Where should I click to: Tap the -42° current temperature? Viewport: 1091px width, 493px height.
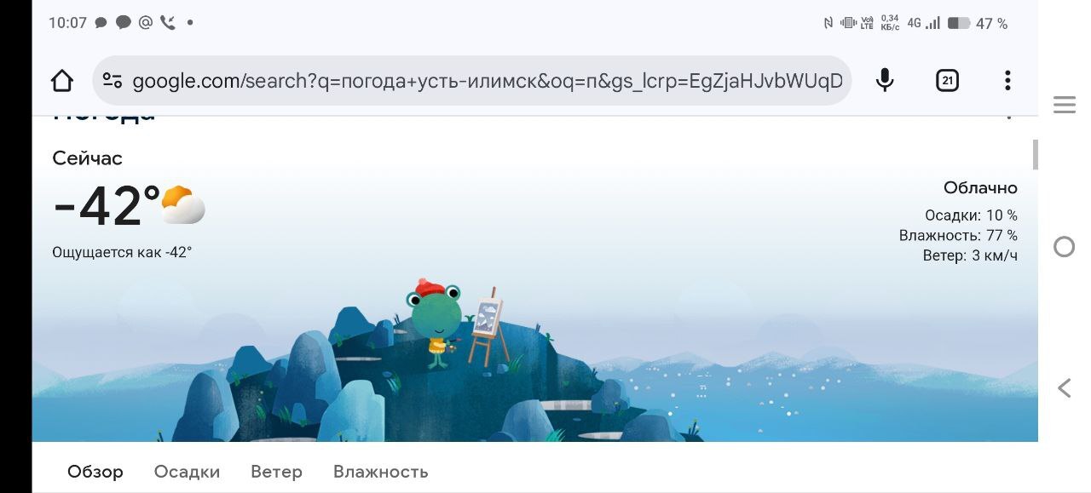point(106,207)
